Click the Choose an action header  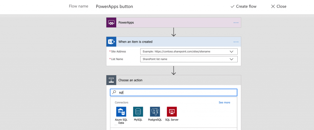174,80
